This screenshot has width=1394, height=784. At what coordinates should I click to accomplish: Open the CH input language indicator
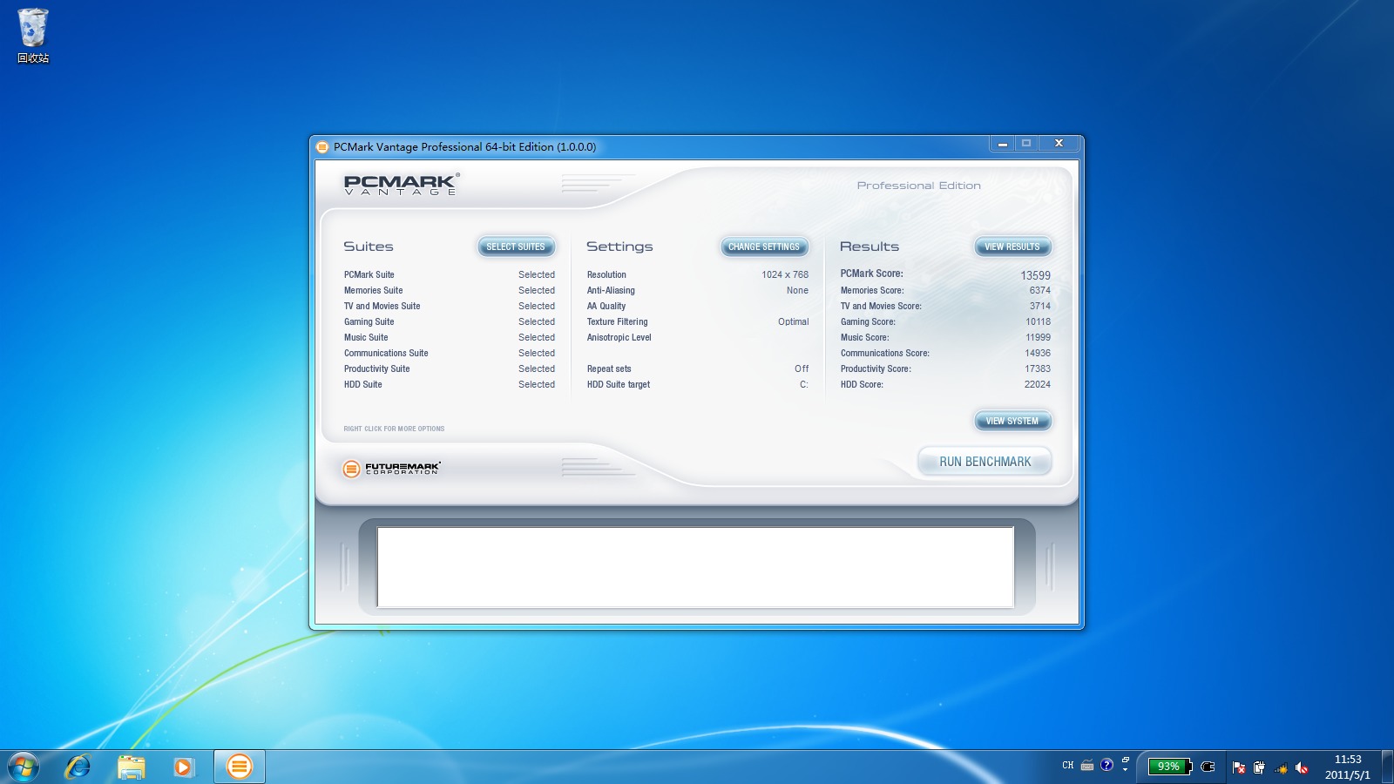pyautogui.click(x=1068, y=766)
